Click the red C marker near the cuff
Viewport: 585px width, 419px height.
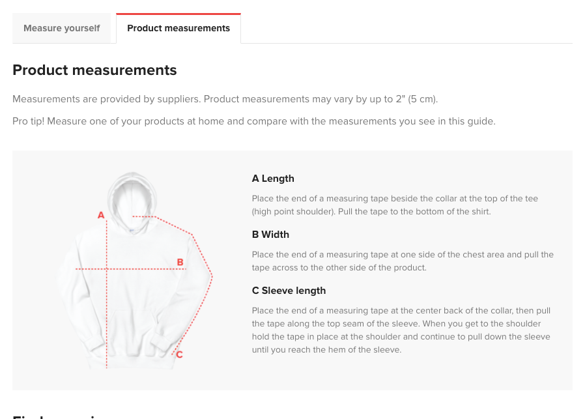pos(179,355)
